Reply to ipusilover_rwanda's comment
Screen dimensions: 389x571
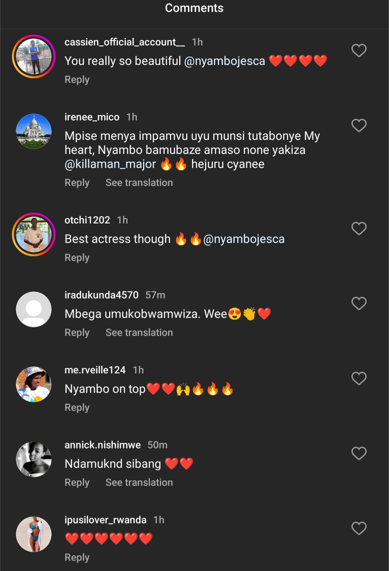click(x=77, y=558)
